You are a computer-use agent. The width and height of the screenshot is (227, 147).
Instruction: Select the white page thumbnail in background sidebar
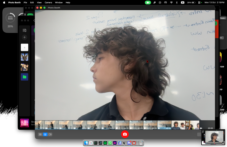click(x=25, y=47)
